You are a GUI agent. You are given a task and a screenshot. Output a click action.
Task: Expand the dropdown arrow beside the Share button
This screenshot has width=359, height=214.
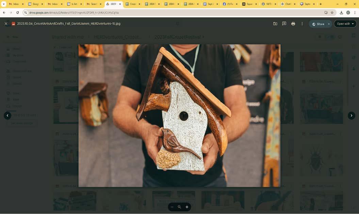329,24
